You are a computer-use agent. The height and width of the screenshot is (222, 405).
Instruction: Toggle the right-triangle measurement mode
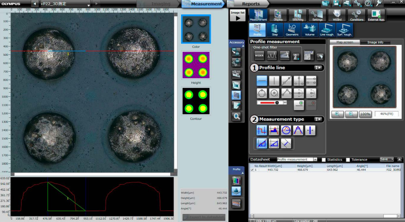274,143
